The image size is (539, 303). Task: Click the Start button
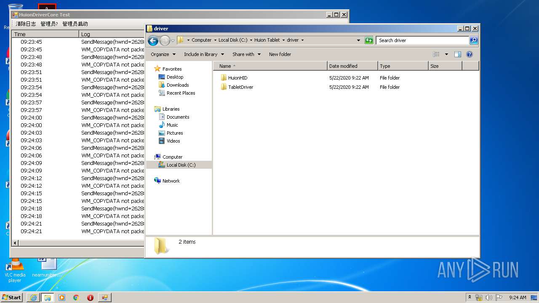click(x=12, y=298)
